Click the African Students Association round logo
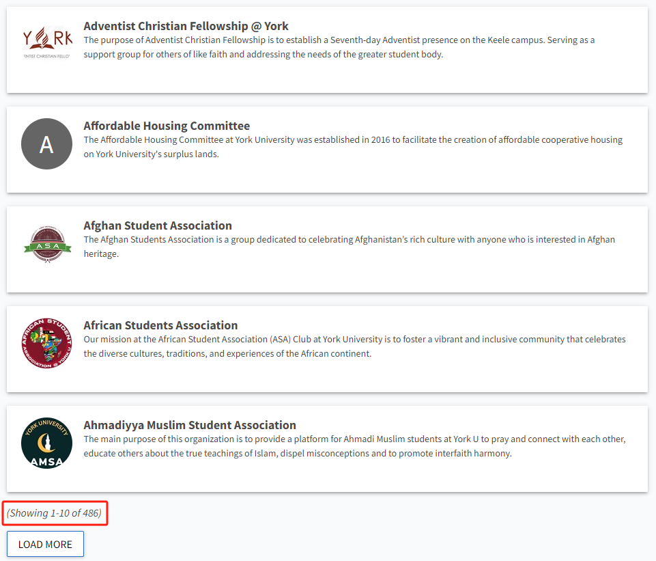The image size is (656, 561). coord(47,343)
